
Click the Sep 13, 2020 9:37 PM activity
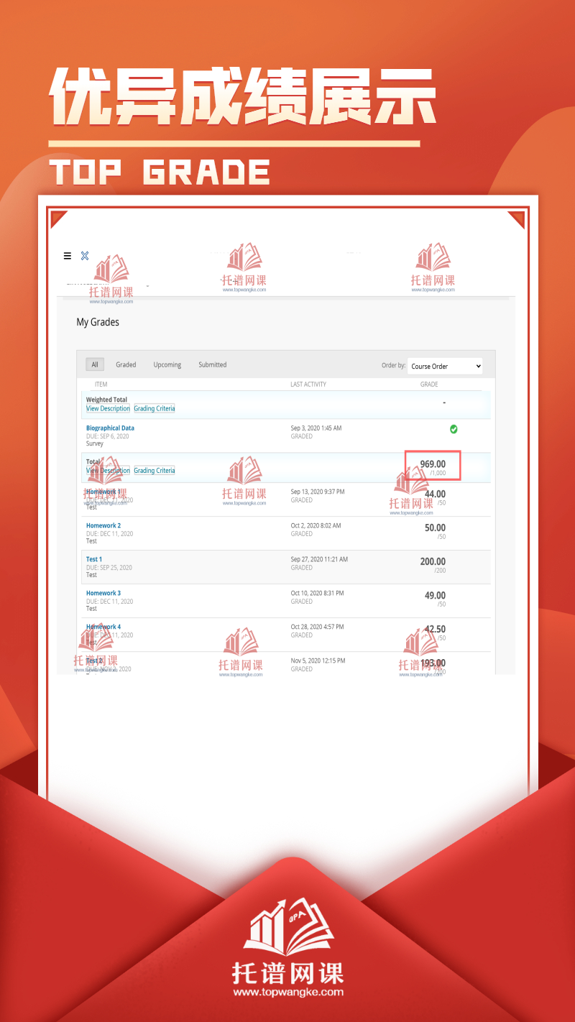click(x=318, y=492)
